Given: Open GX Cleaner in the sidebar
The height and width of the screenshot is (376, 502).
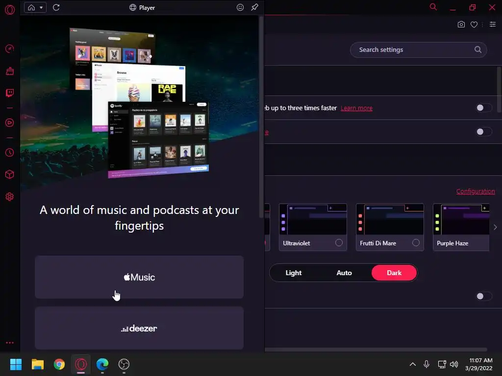Looking at the screenshot, I should pyautogui.click(x=10, y=71).
